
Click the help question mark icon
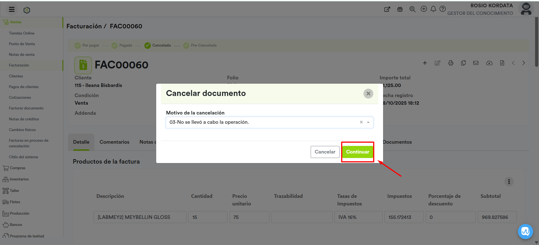pos(442,9)
